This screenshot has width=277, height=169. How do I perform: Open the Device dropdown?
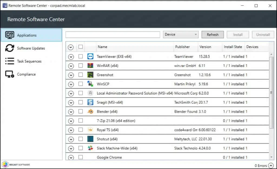pos(181,35)
